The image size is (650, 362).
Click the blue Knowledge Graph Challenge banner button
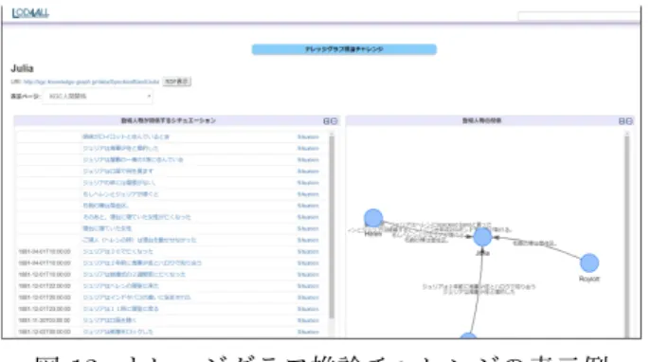(344, 49)
